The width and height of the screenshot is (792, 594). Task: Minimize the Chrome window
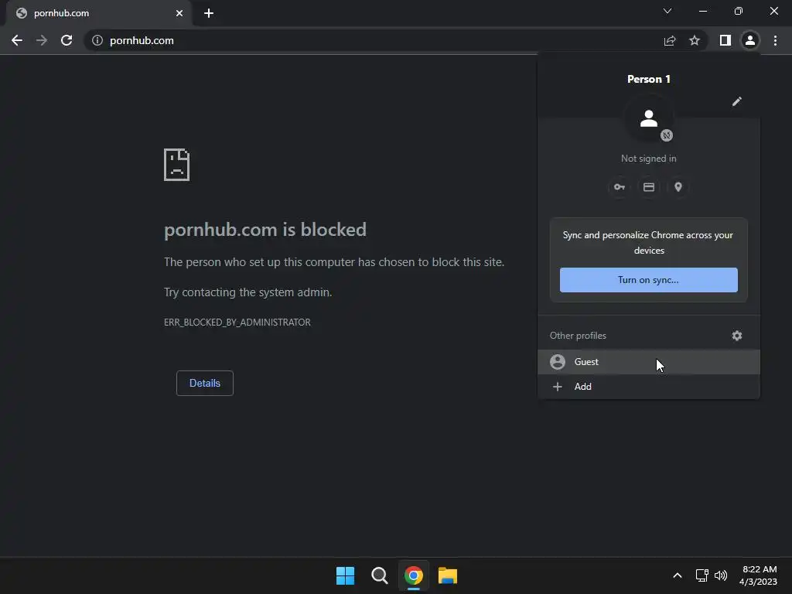702,11
